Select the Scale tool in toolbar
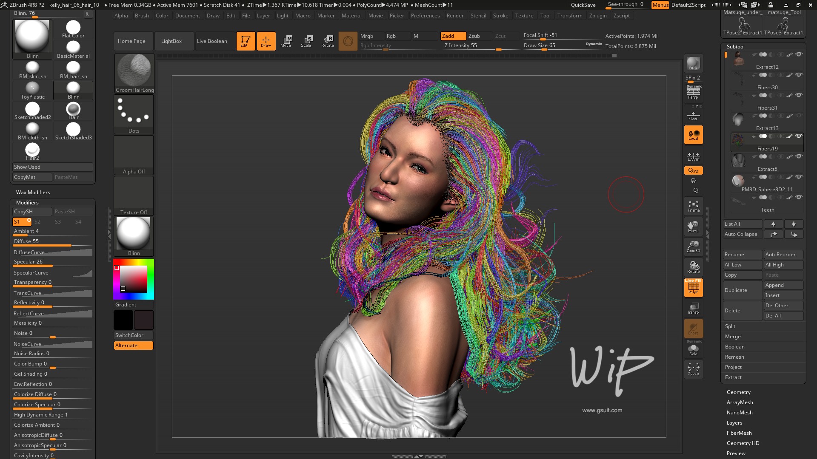 coord(308,40)
